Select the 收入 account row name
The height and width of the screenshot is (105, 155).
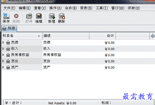tap(15, 49)
